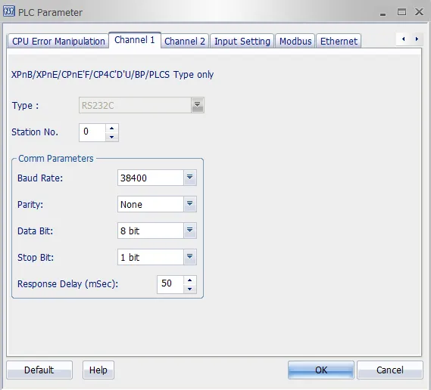Open the Baud Rate dropdown
The height and width of the screenshot is (390, 431).
[x=189, y=178]
